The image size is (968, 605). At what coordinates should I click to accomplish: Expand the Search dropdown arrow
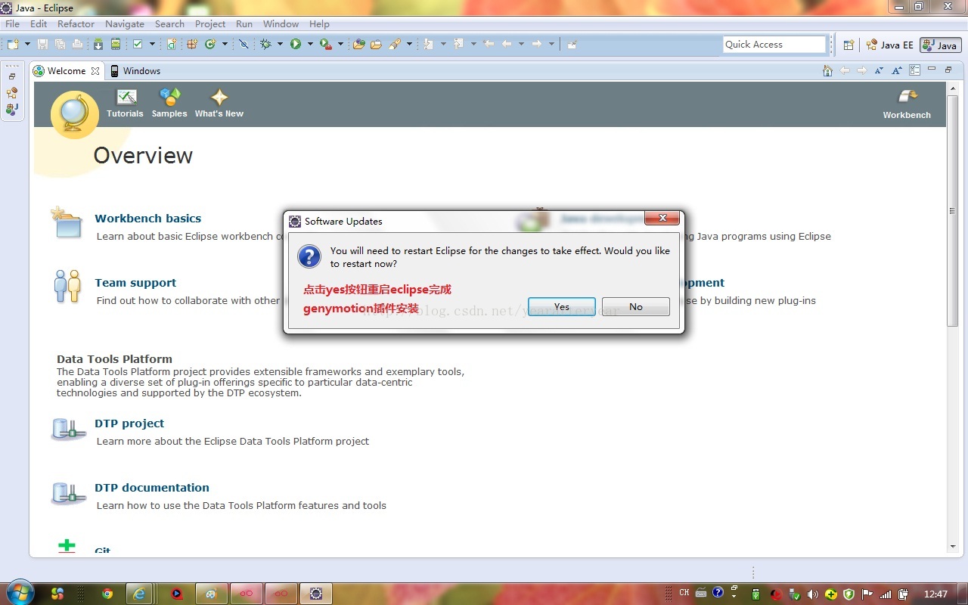409,45
